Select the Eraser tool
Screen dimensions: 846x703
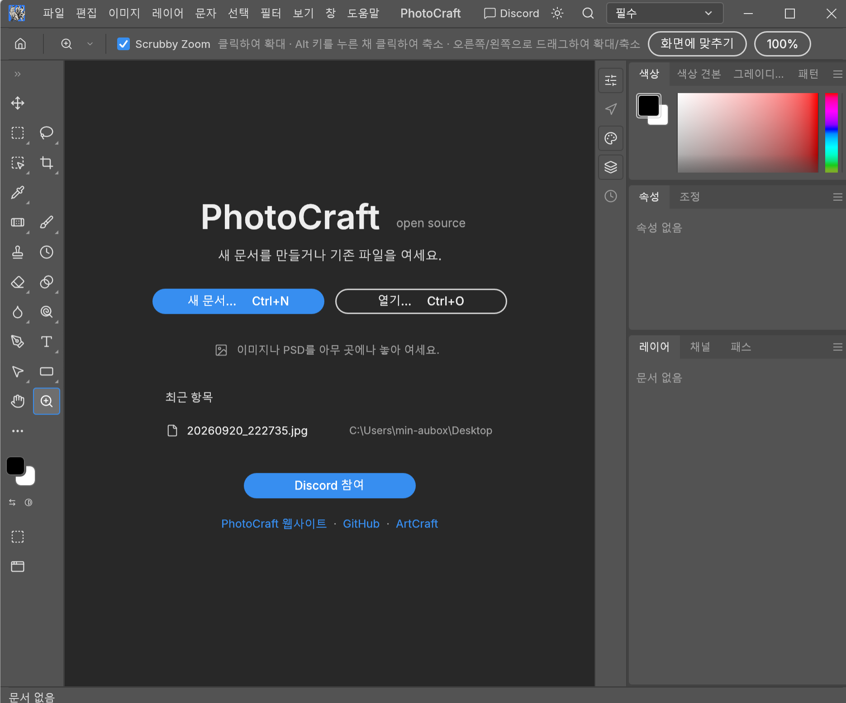18,282
